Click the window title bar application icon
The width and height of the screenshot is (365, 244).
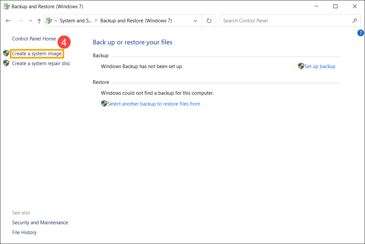pyautogui.click(x=6, y=6)
